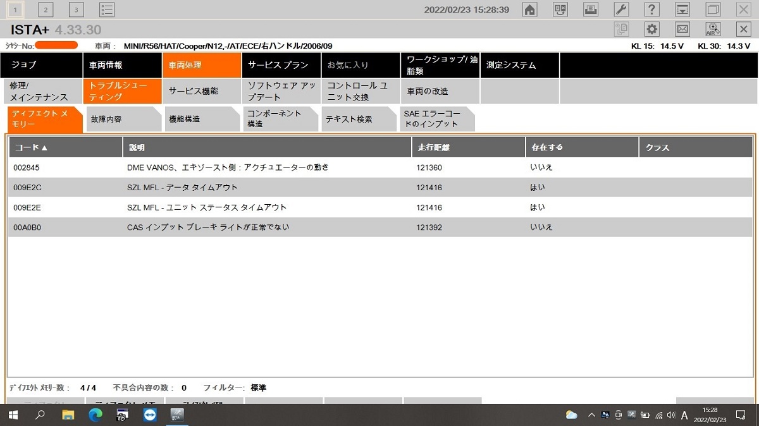Select operation number 2 box
This screenshot has height=426, width=759.
tap(46, 9)
